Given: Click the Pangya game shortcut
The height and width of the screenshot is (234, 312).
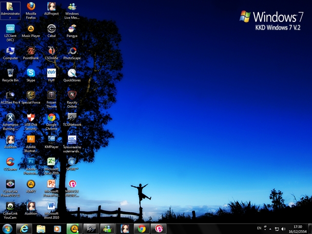Looking at the screenshot, I should click(72, 31).
